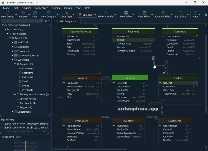
Task: Select the Promotions table header
Action: pyautogui.click(x=82, y=121)
